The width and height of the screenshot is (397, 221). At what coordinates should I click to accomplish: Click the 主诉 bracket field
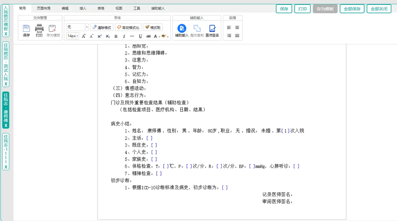pyautogui.click(x=149, y=138)
